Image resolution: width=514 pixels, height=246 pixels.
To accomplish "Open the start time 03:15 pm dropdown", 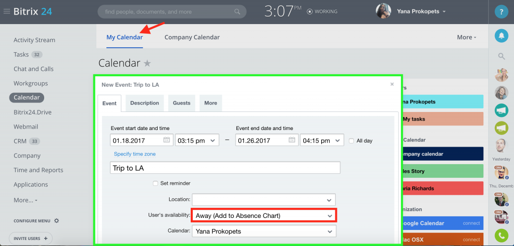I will tap(197, 141).
